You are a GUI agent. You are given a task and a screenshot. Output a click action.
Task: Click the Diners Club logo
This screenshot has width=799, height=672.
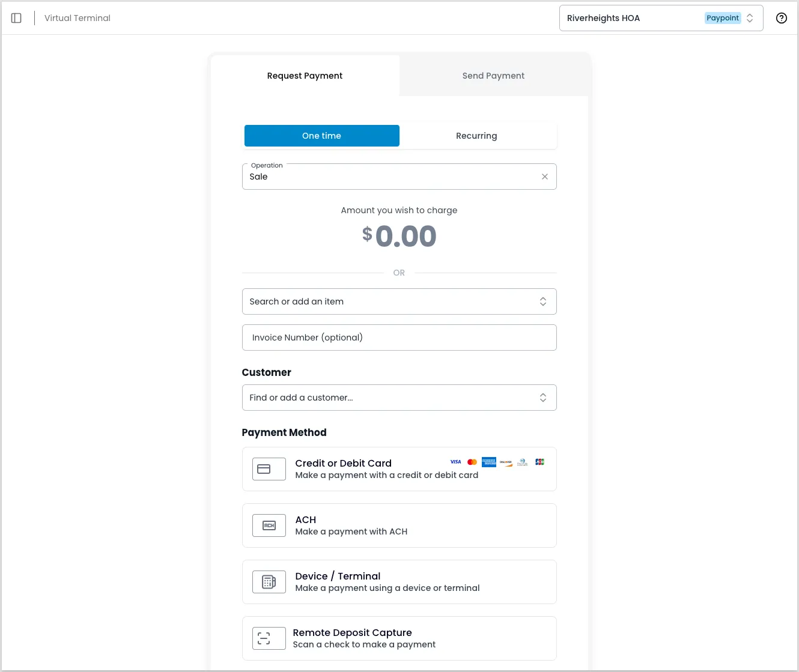coord(523,462)
